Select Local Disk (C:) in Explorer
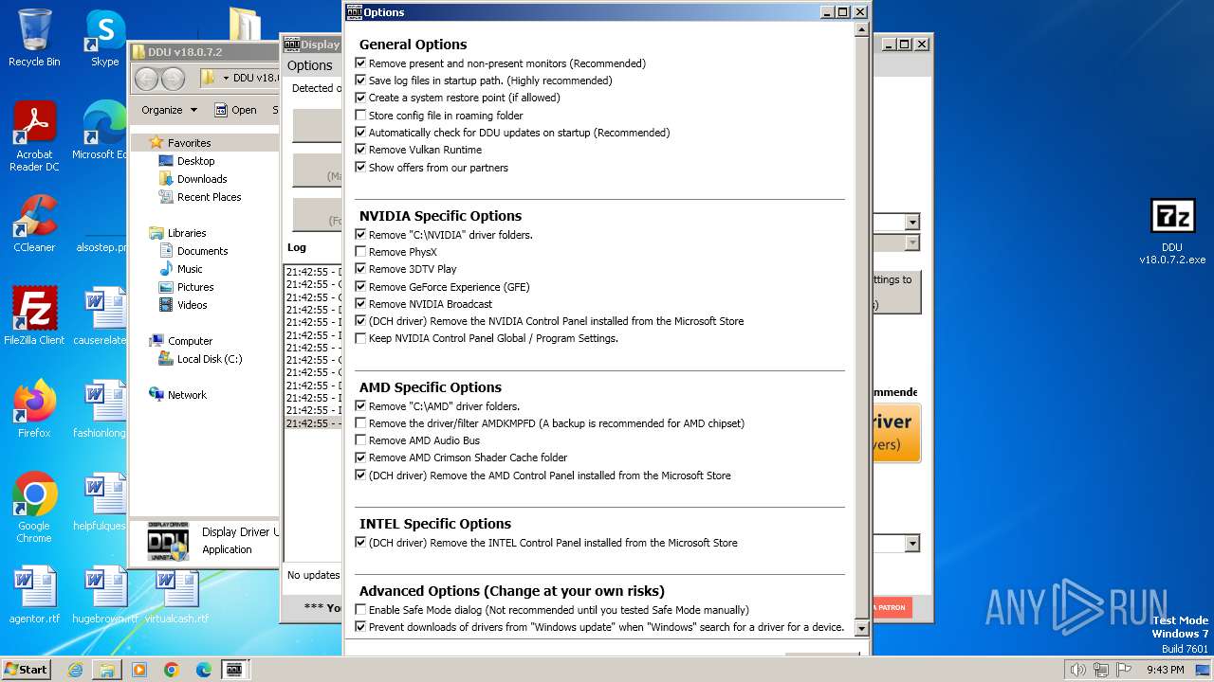Screen dimensions: 1214x682 pyautogui.click(x=209, y=359)
